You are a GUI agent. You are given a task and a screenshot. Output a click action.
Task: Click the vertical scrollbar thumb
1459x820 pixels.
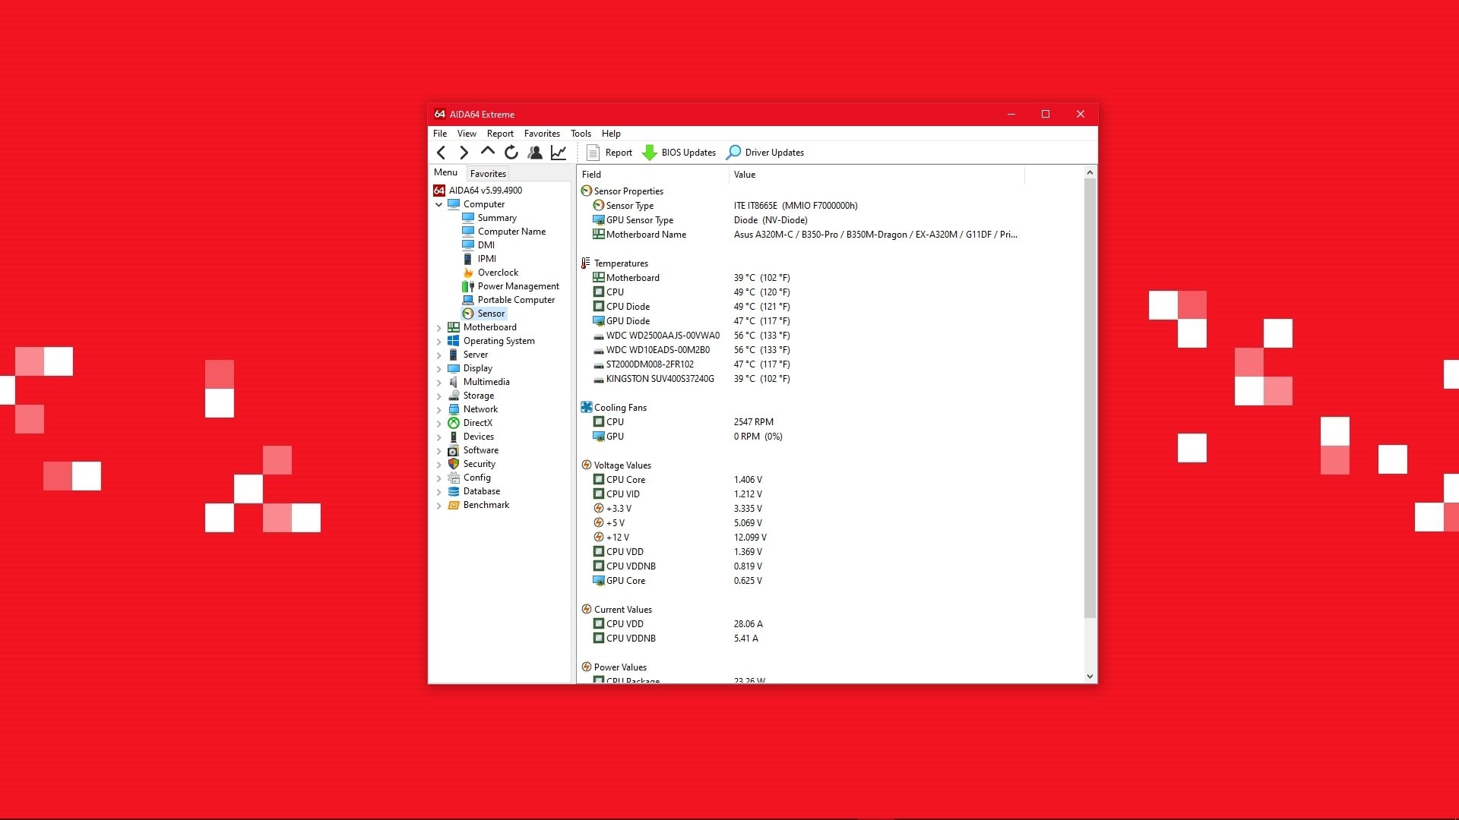(1090, 398)
